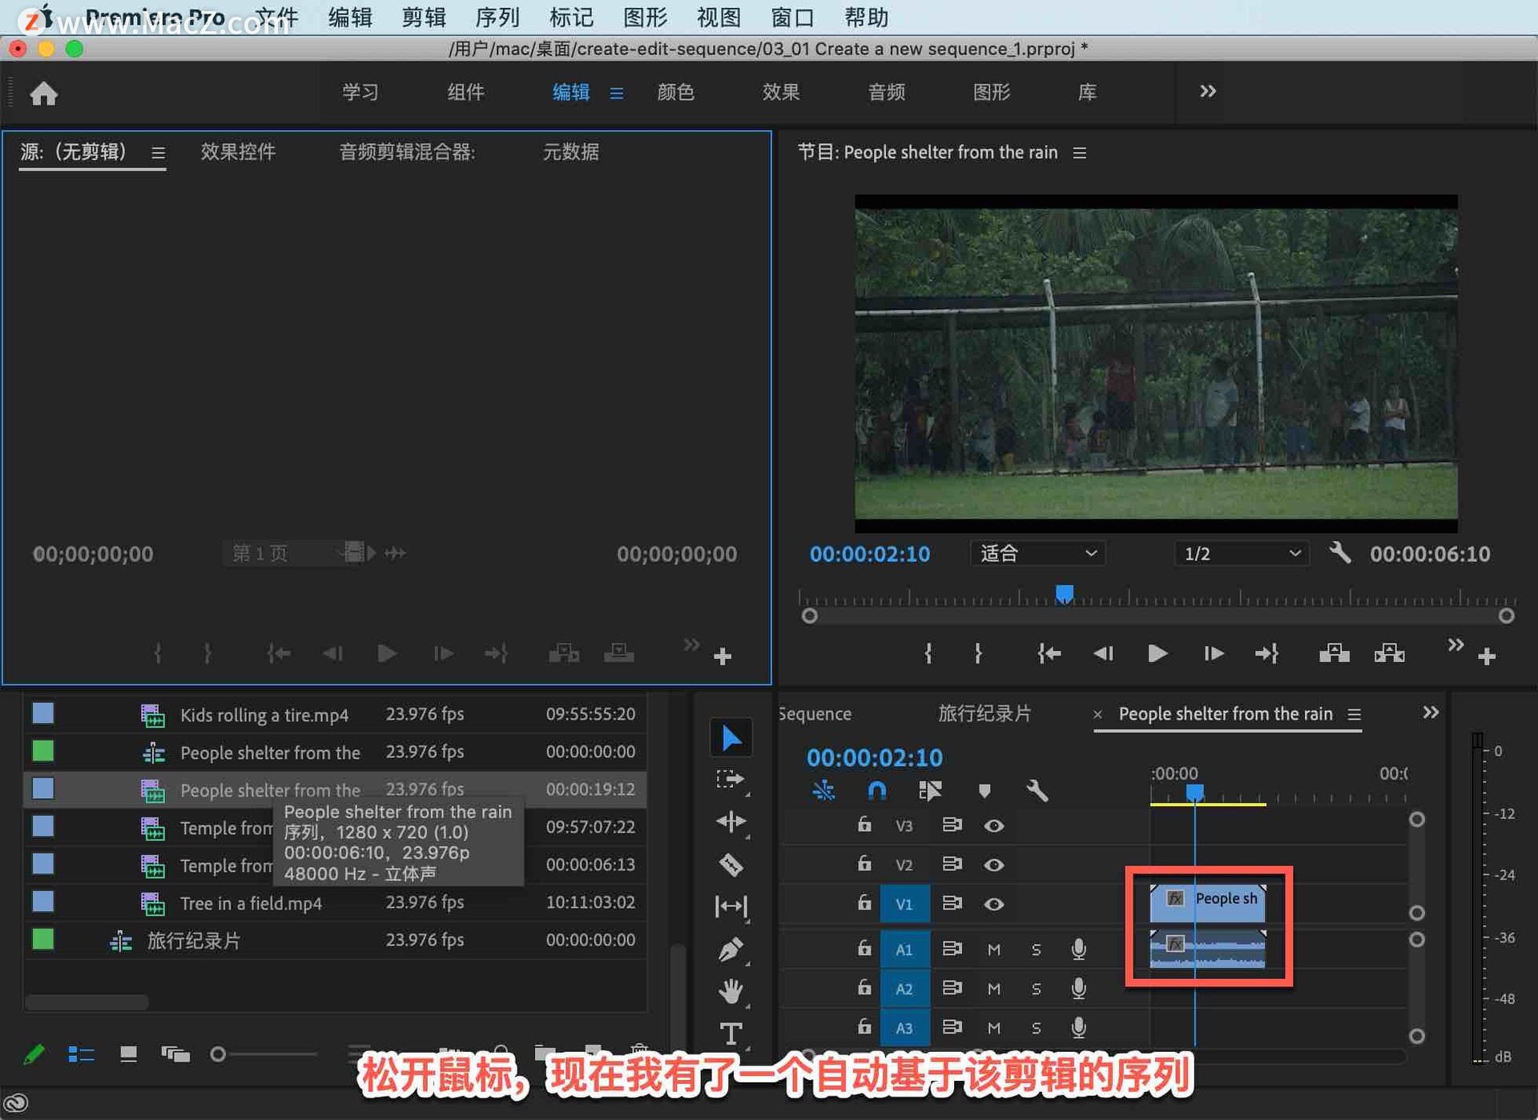Select the Pen tool
Screen dimensions: 1538x1120
pos(731,950)
